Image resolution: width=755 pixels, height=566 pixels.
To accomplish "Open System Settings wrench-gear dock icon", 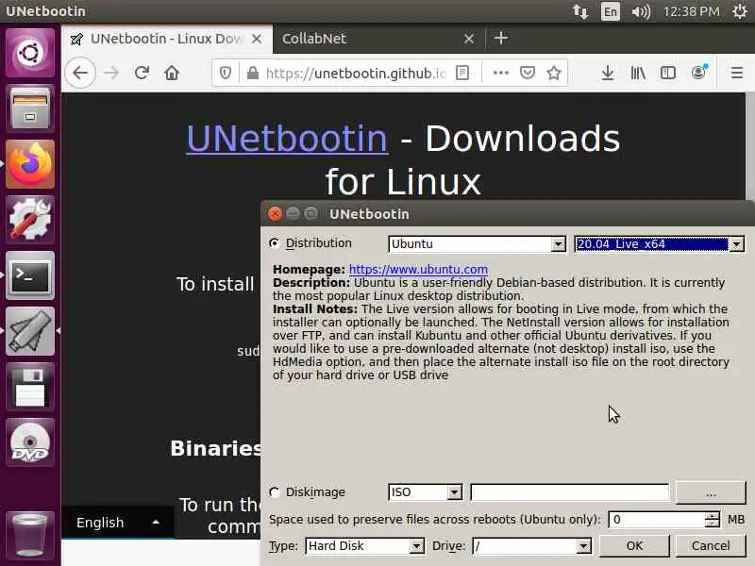I will (30, 220).
